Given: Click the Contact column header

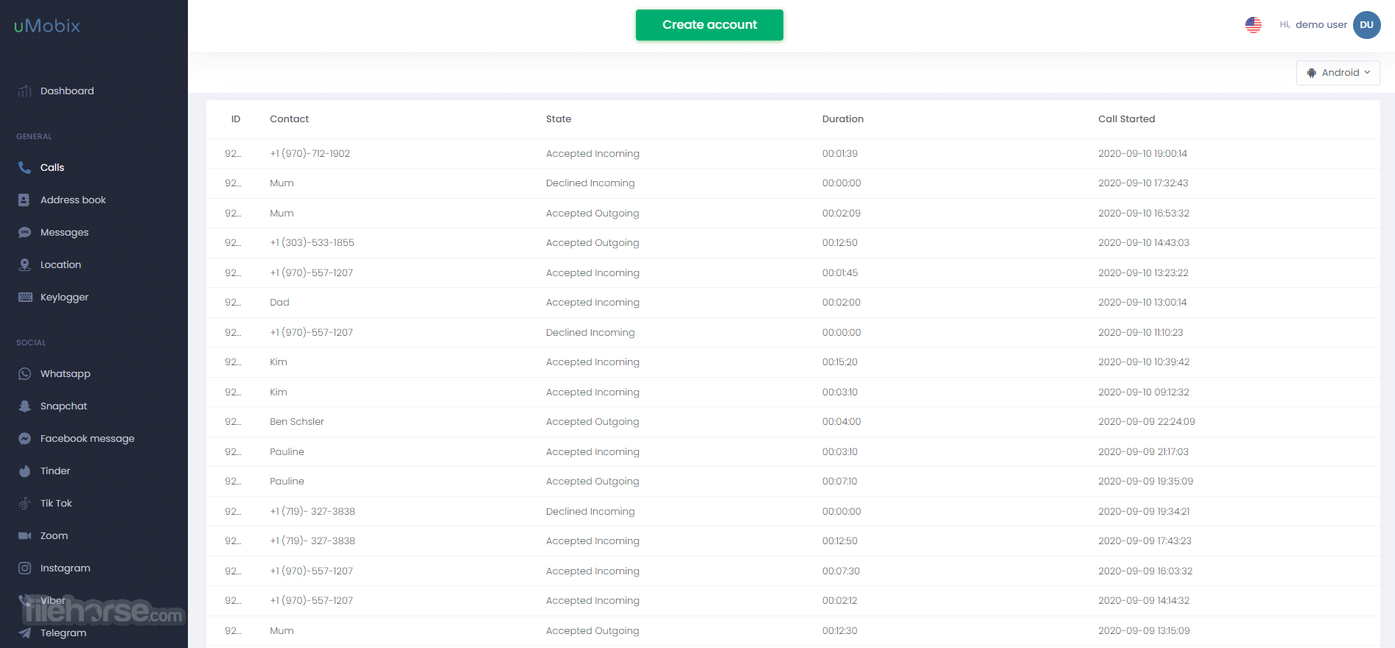Looking at the screenshot, I should click(x=289, y=119).
